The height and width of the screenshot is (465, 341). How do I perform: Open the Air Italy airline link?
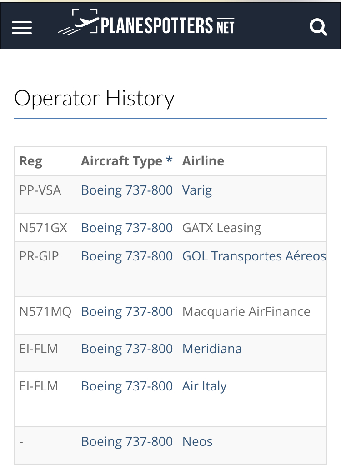click(204, 386)
